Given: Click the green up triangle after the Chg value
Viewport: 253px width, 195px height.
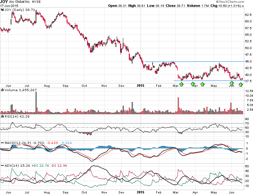Looking at the screenshot, I should point(243,6).
